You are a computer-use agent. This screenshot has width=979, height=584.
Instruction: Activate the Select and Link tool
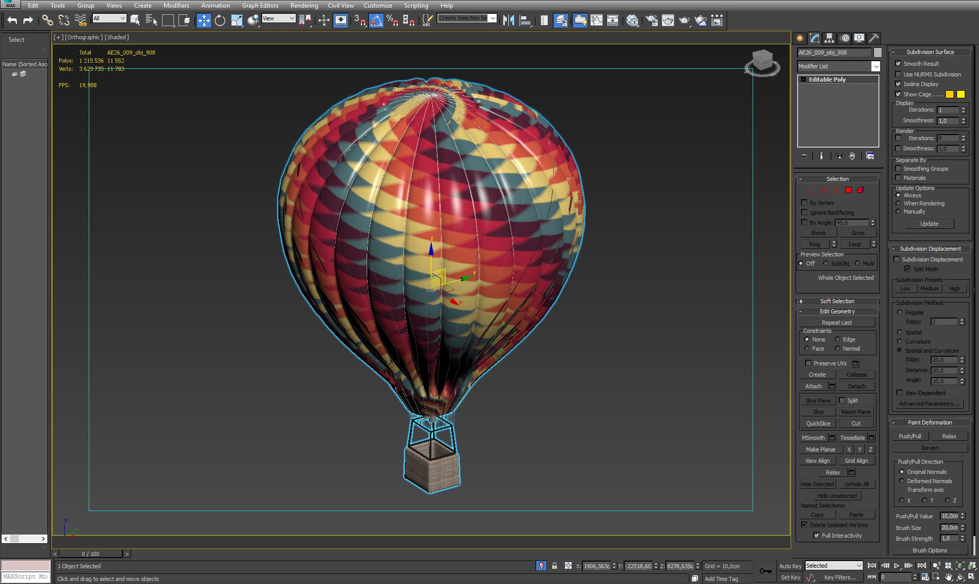coord(47,20)
